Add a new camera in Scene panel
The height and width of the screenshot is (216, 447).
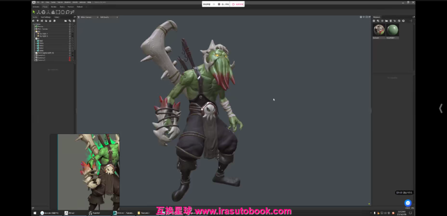42,21
